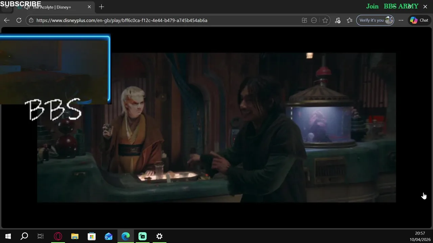Click the Disney+ video player
Screen dimensions: 433x243
(216, 128)
